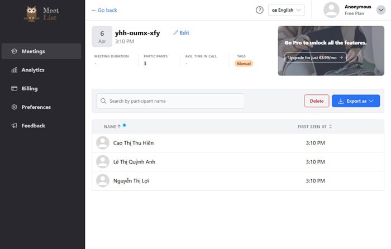Click avatar of Nguyễn Thị Lợi
The width and height of the screenshot is (391, 249).
tap(103, 181)
